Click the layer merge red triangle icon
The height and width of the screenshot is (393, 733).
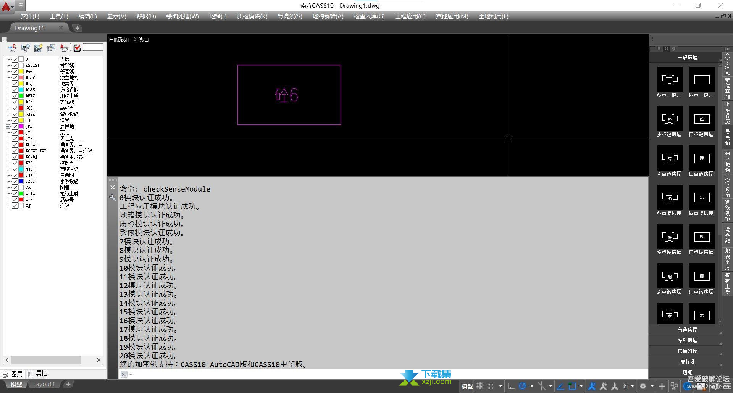click(64, 48)
